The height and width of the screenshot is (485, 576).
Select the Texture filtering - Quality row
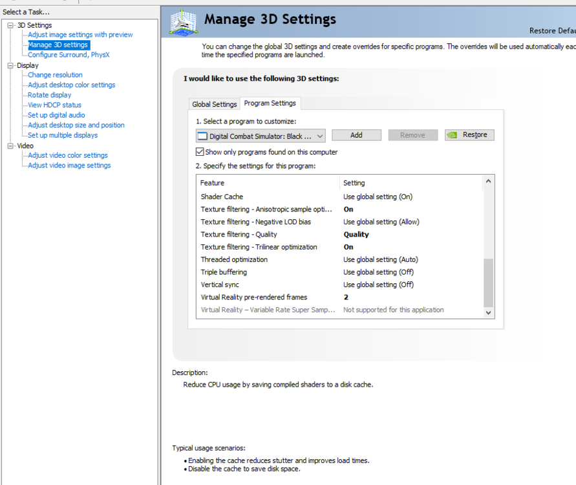pos(239,235)
